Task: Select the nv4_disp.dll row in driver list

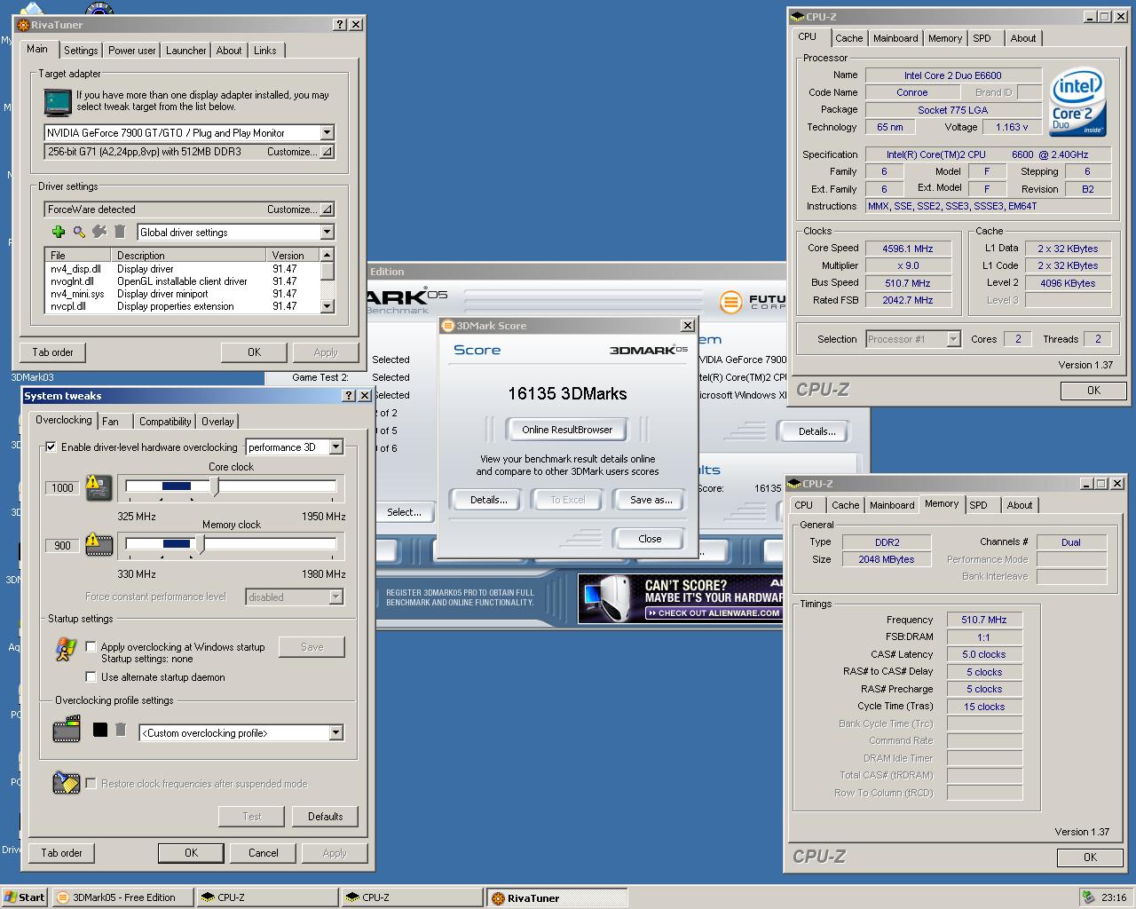Action: 183,269
